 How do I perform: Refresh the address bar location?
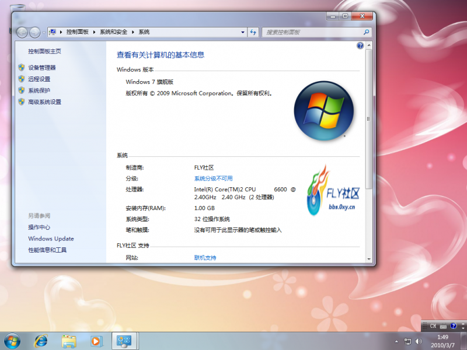point(253,32)
